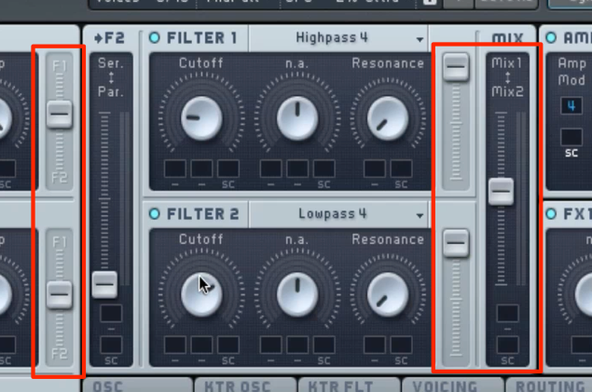
Task: Click upper modulation slot below Ser./Par. fader
Action: pos(111,314)
